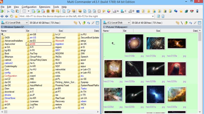Open right panel (C:) Local Disk dropdown
This screenshot has width=204, height=114.
tap(117, 22)
